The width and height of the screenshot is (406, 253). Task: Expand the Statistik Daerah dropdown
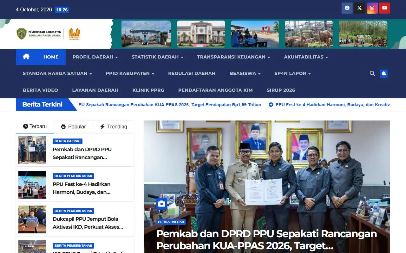point(157,57)
